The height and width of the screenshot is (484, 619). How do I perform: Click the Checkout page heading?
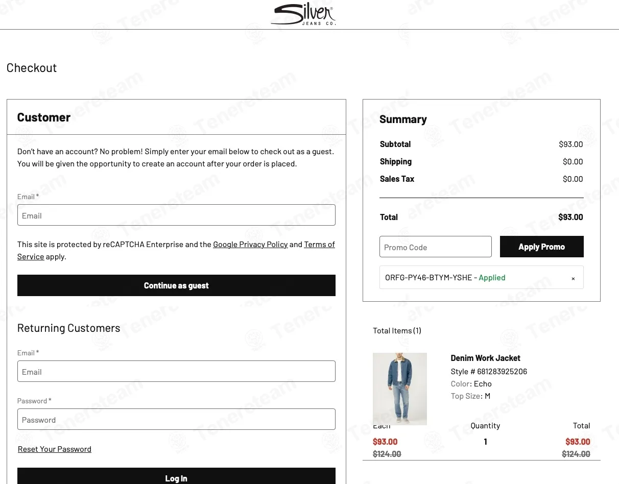point(32,68)
